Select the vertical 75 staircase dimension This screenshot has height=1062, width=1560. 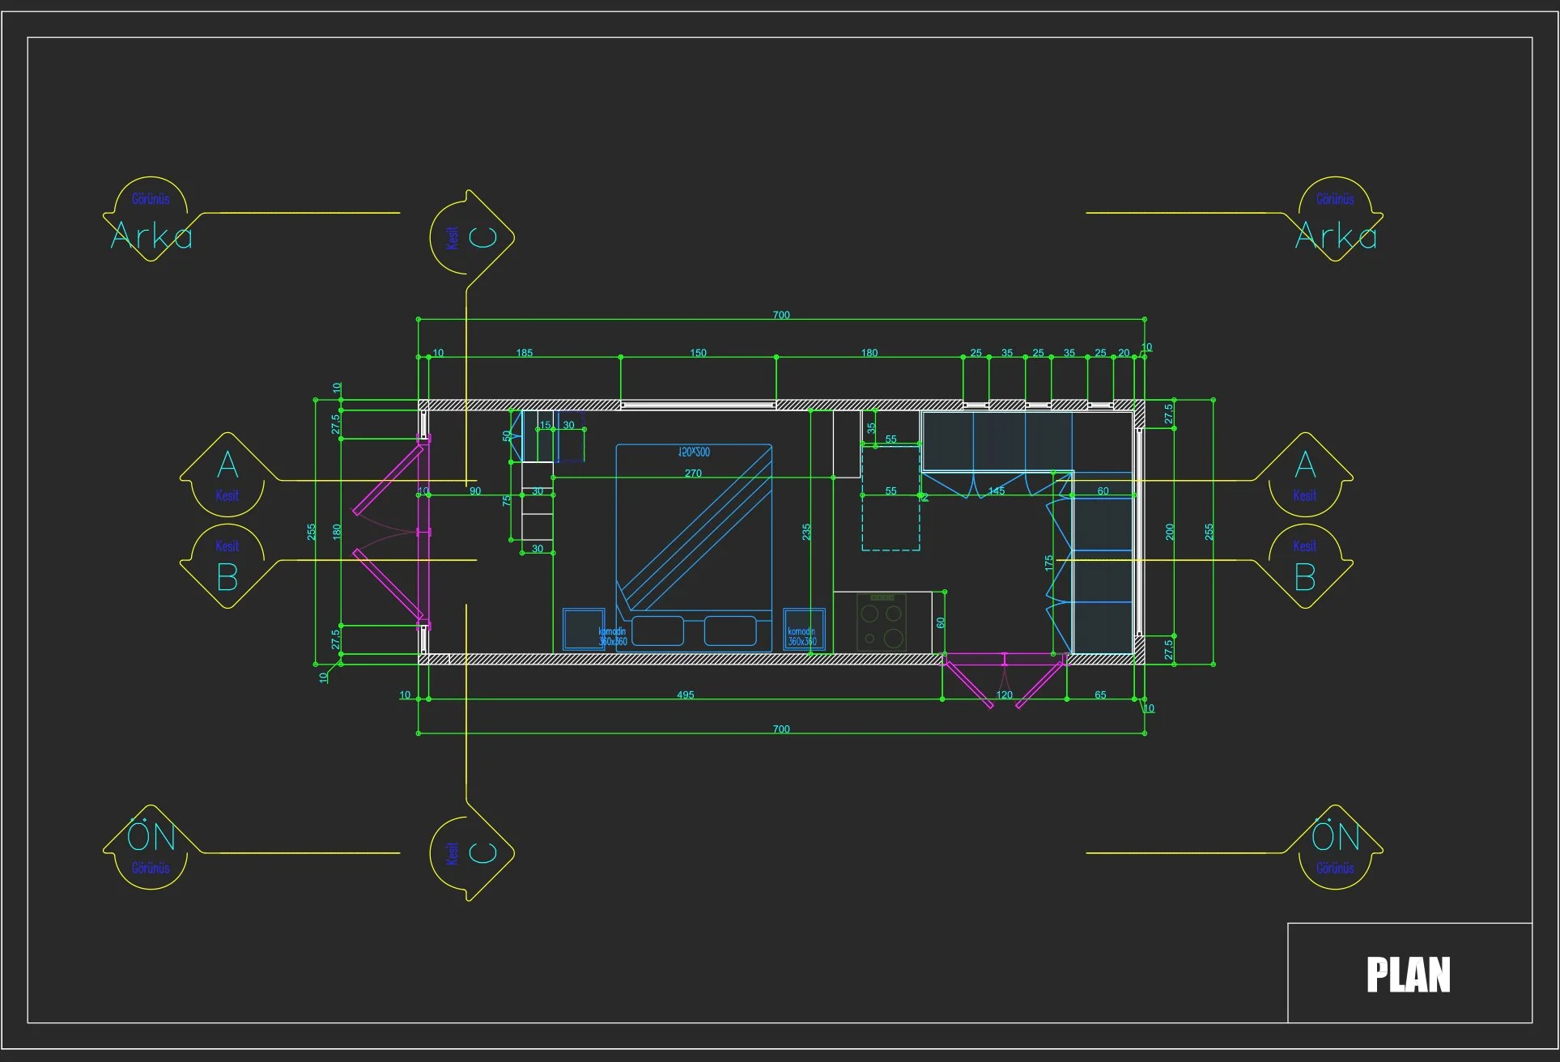coord(507,501)
